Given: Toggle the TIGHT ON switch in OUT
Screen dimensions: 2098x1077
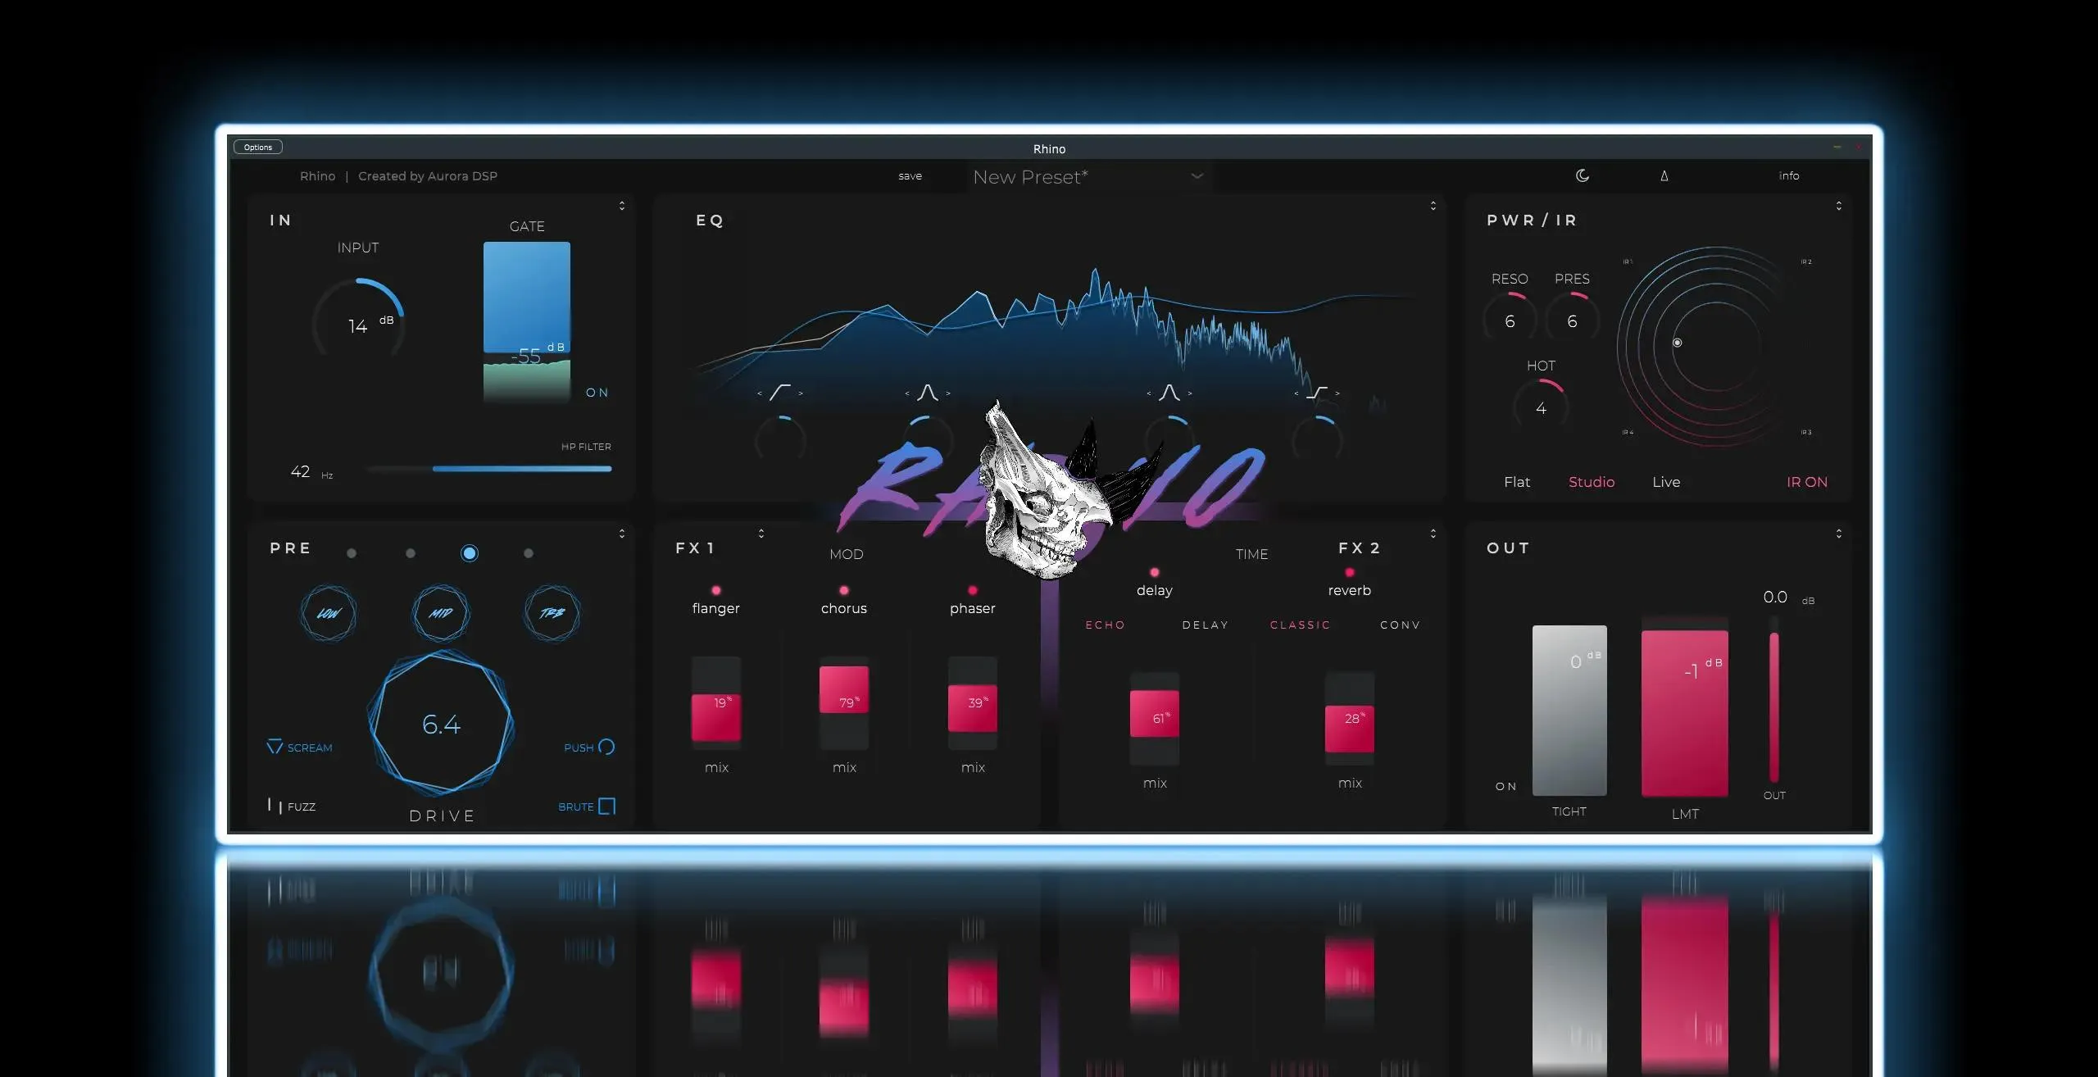Looking at the screenshot, I should (1505, 786).
